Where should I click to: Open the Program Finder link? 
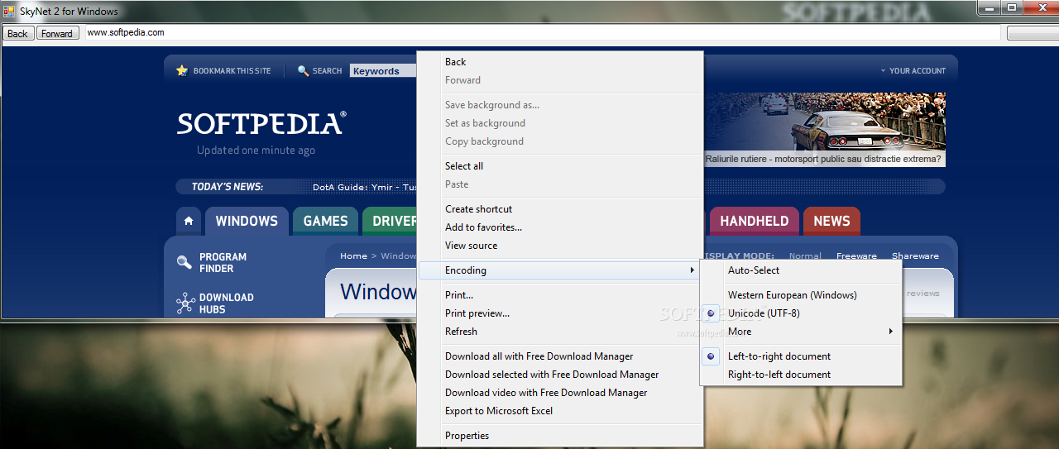[223, 263]
